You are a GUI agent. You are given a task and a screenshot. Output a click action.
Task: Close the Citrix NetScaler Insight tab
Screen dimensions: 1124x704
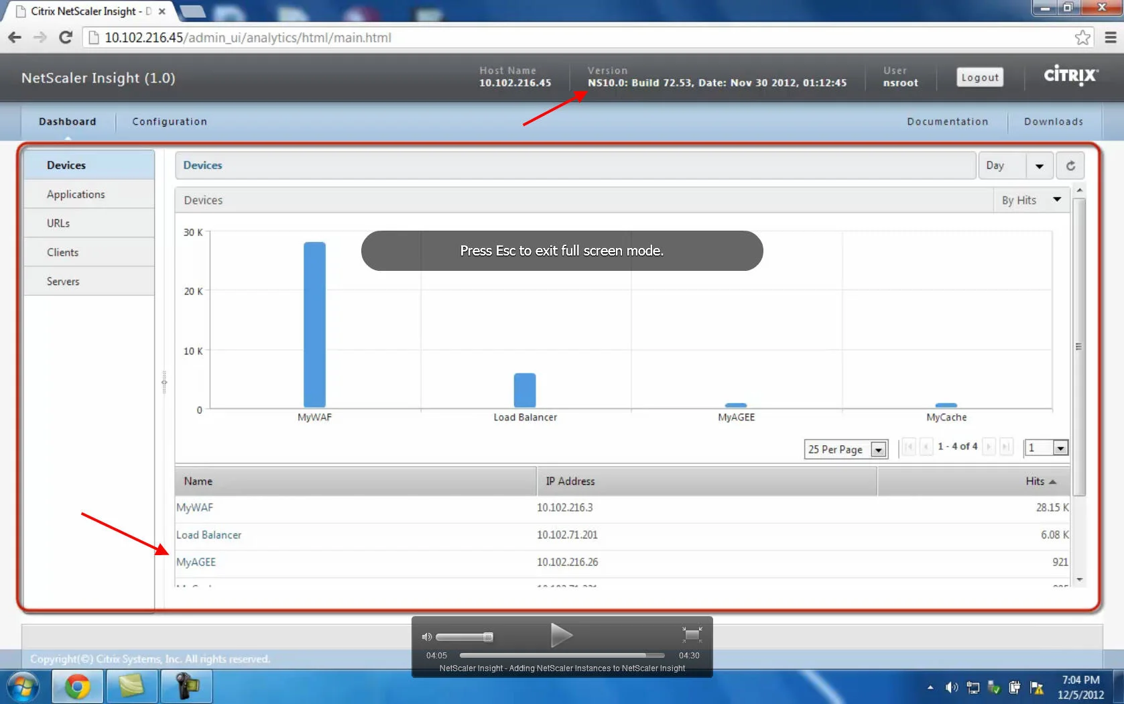[162, 11]
